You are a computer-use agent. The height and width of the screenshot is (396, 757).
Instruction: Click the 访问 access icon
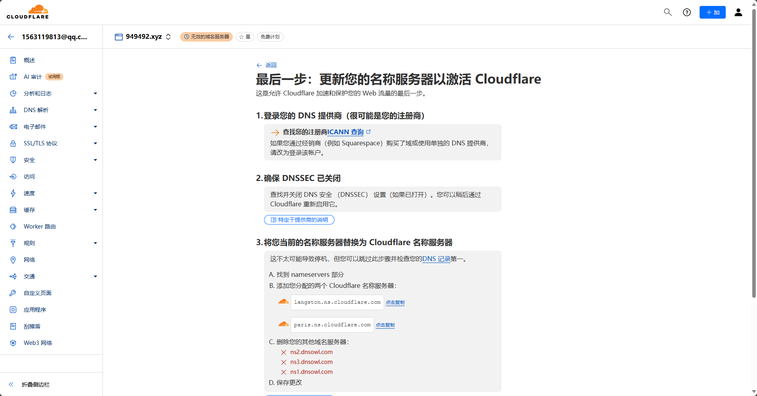click(x=13, y=177)
